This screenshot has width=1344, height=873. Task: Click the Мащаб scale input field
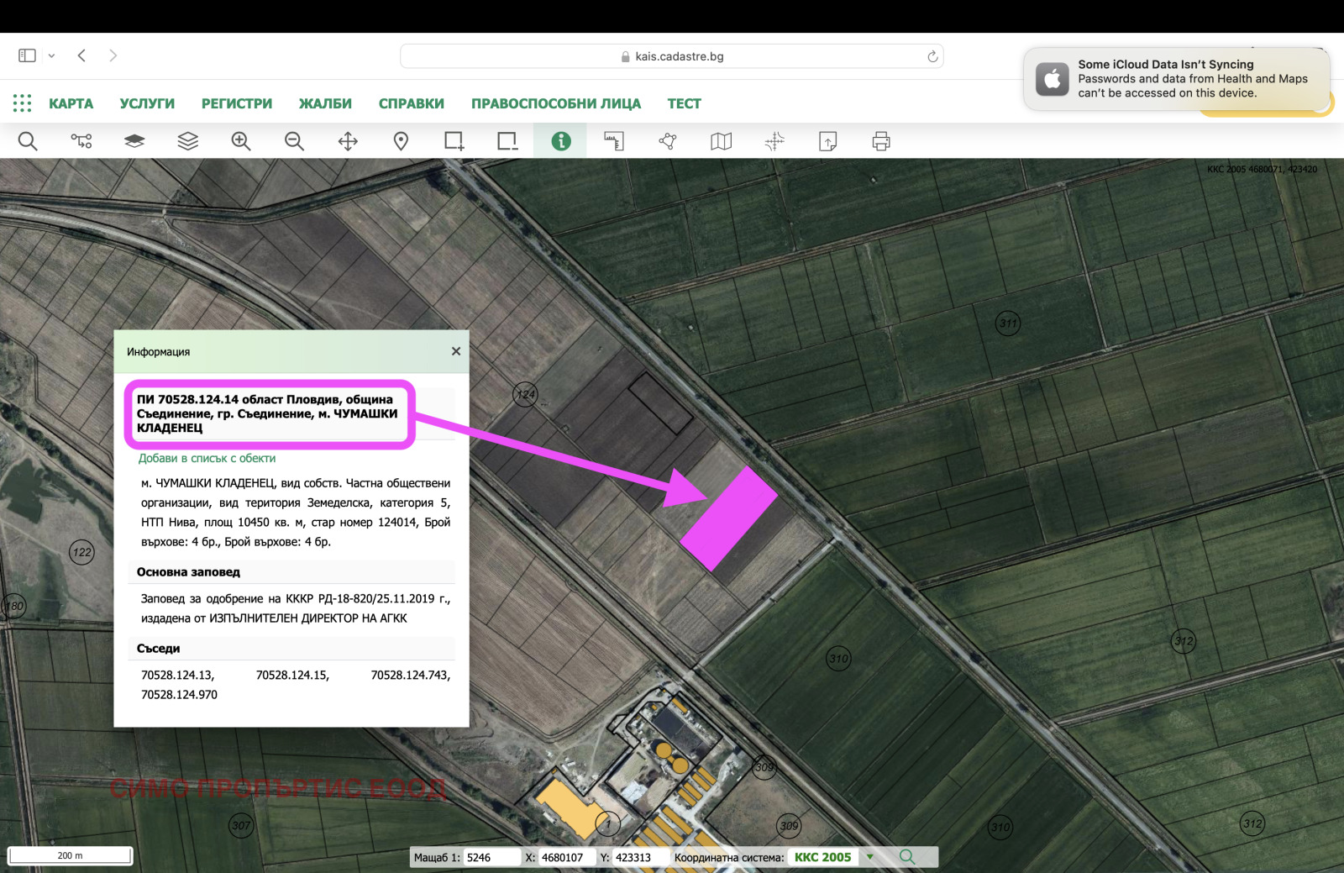tap(491, 857)
